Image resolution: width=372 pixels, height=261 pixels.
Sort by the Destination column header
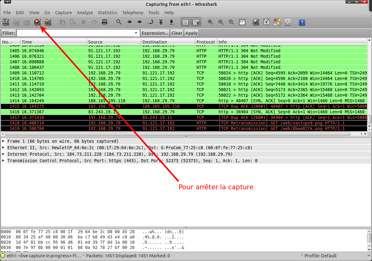(168, 42)
